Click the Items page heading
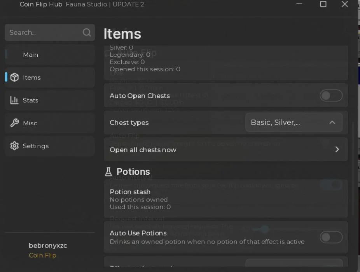Viewport: 360px width, 272px height. pyautogui.click(x=122, y=34)
